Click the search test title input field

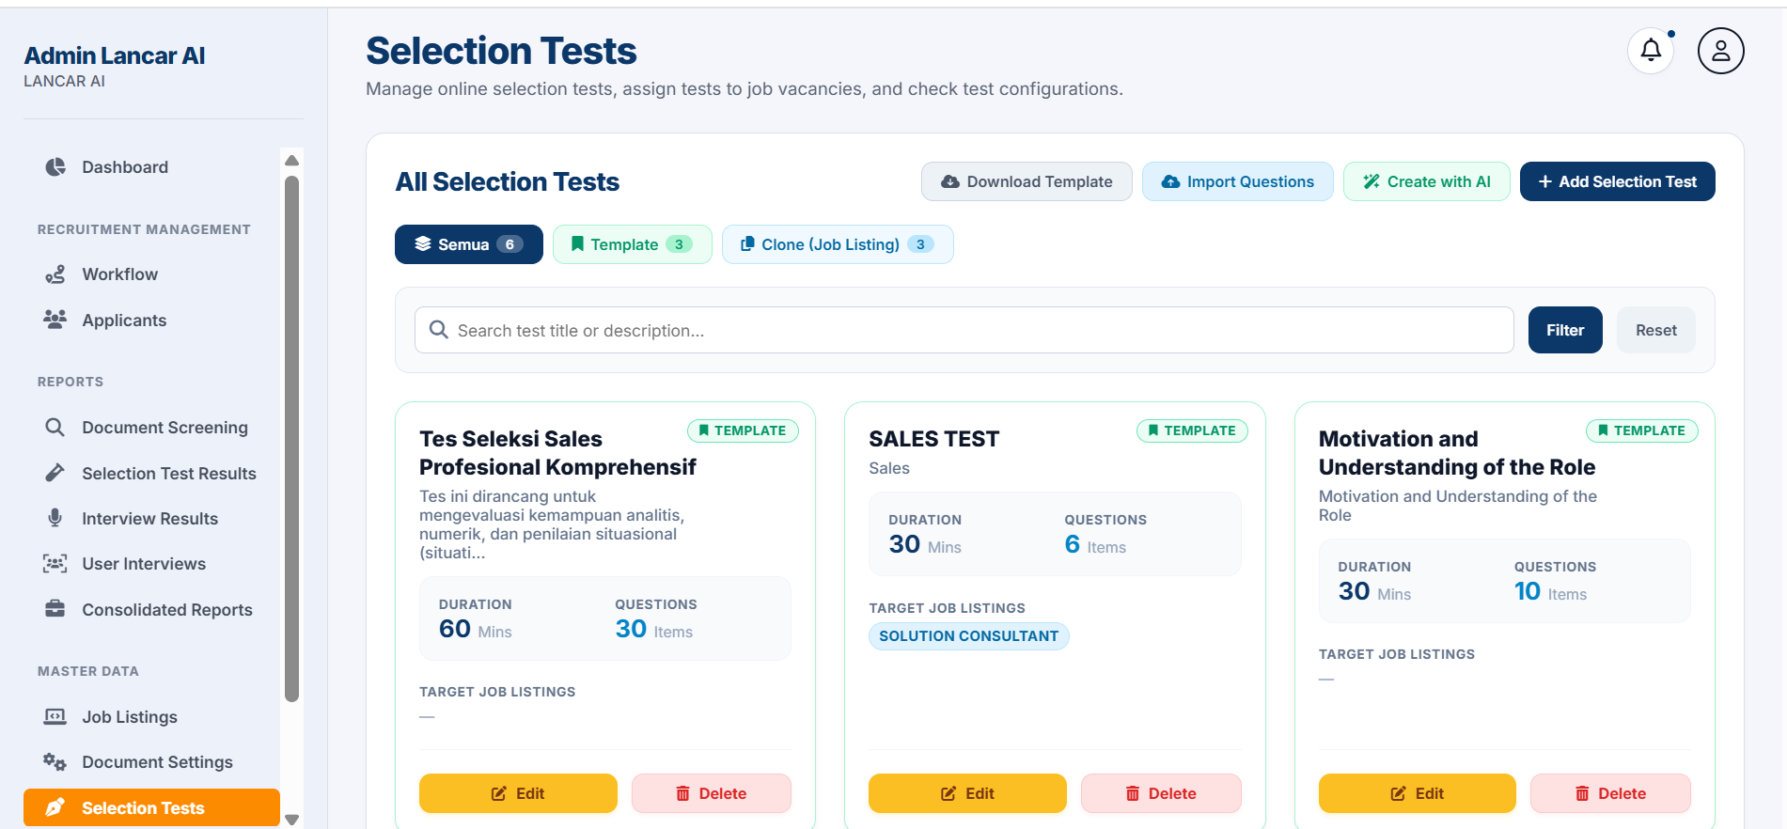coord(964,330)
